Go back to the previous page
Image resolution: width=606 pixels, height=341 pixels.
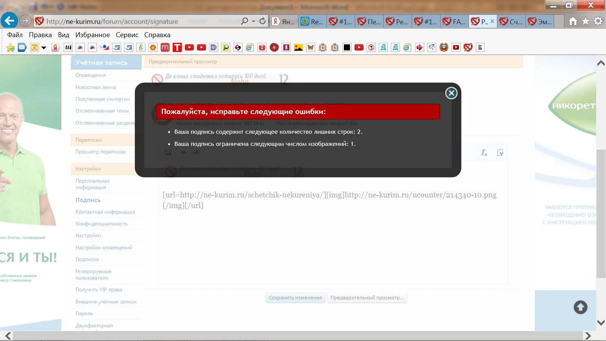[x=9, y=20]
